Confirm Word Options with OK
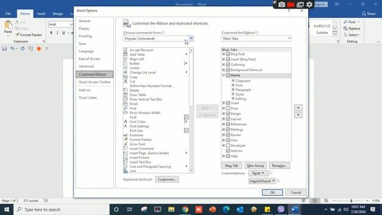Image resolution: width=382 pixels, height=215 pixels. coord(272,192)
